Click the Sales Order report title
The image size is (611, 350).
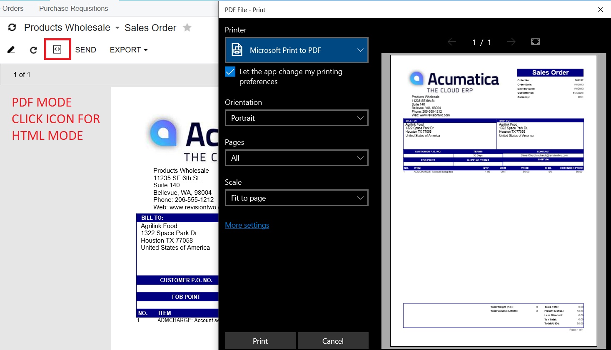coord(150,28)
